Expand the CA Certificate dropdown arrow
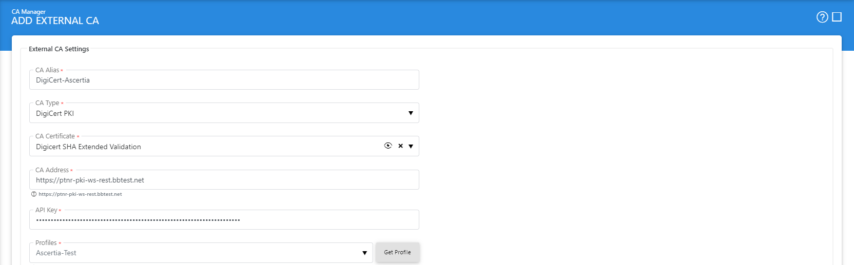 tap(411, 146)
